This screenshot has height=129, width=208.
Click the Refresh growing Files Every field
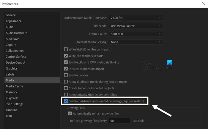point(119,121)
